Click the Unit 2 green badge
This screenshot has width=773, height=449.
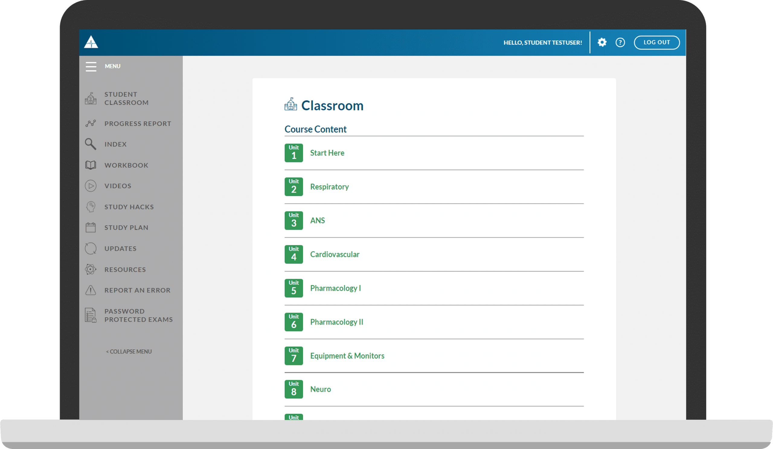point(293,187)
